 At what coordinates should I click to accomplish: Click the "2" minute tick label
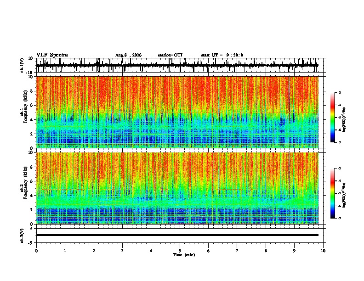tap(94, 251)
